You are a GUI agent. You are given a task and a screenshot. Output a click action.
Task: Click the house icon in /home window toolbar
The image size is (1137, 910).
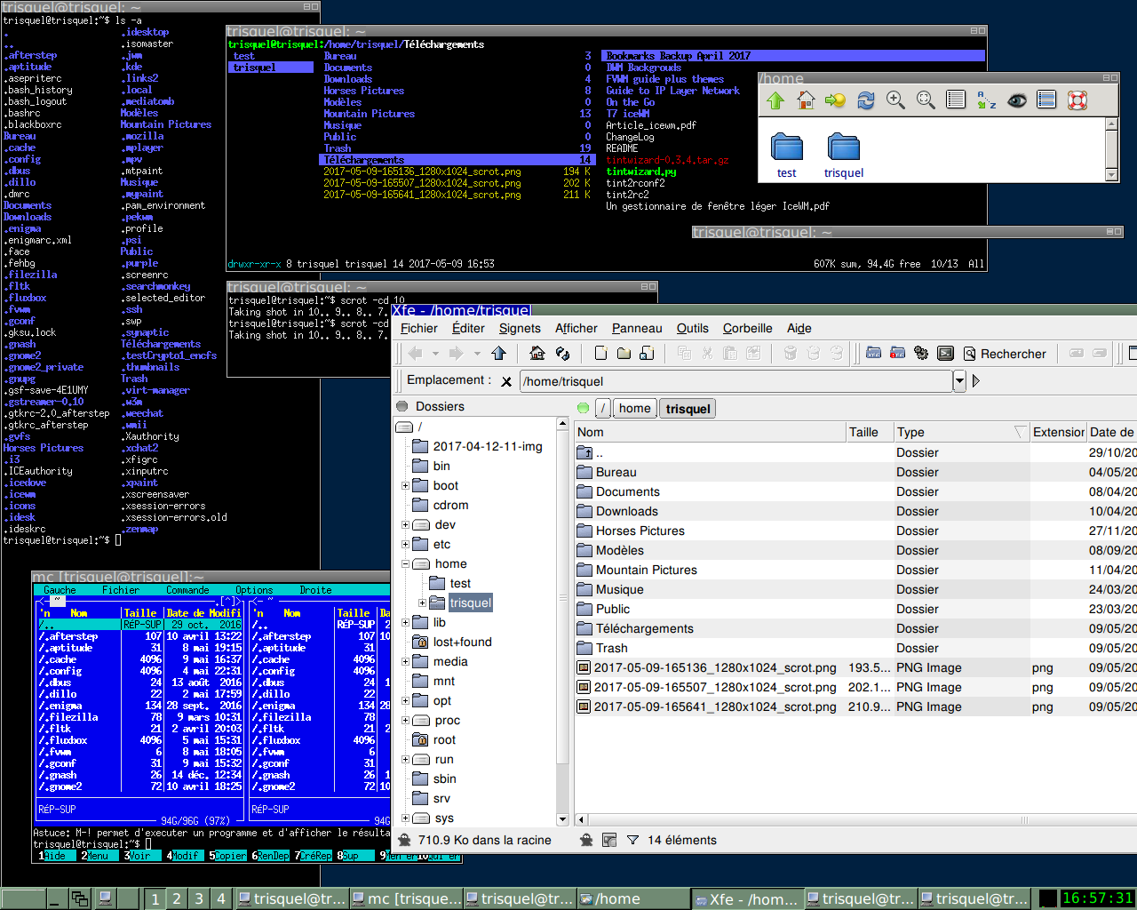pos(806,100)
